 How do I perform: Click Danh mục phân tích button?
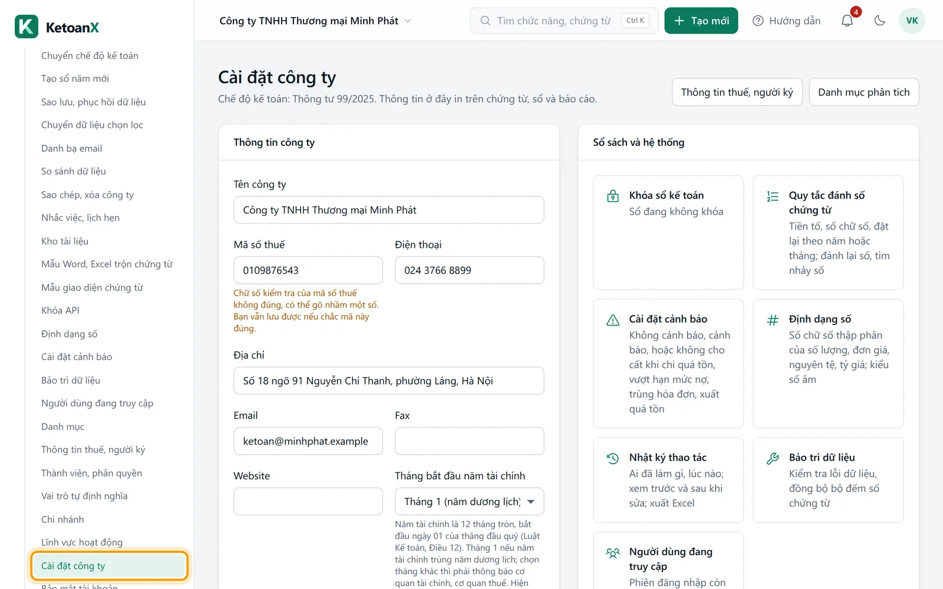point(863,92)
